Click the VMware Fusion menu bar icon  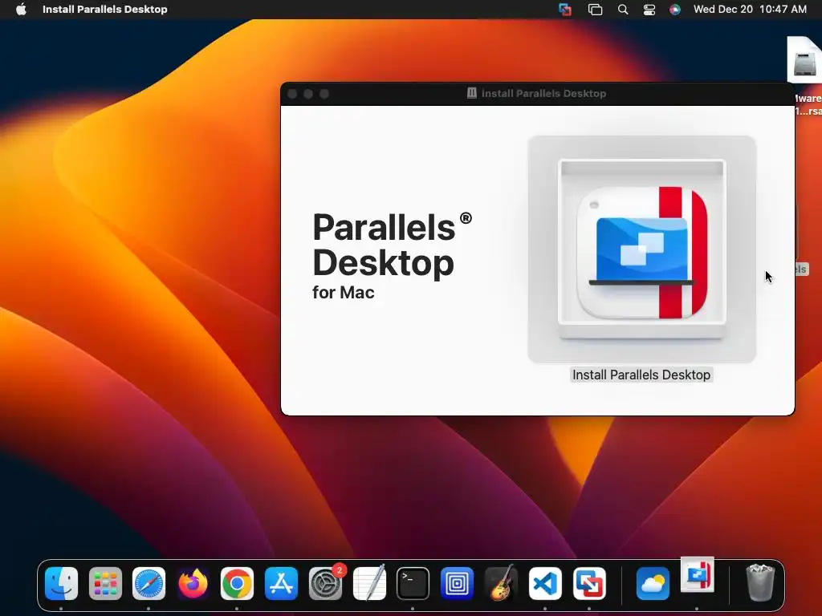coord(565,10)
